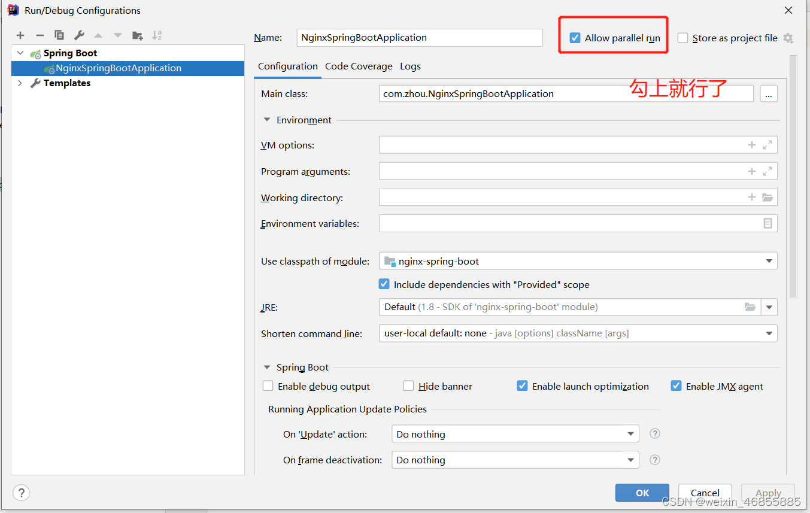Expand the Templates tree node
Screen dimensions: 810x513
point(20,83)
